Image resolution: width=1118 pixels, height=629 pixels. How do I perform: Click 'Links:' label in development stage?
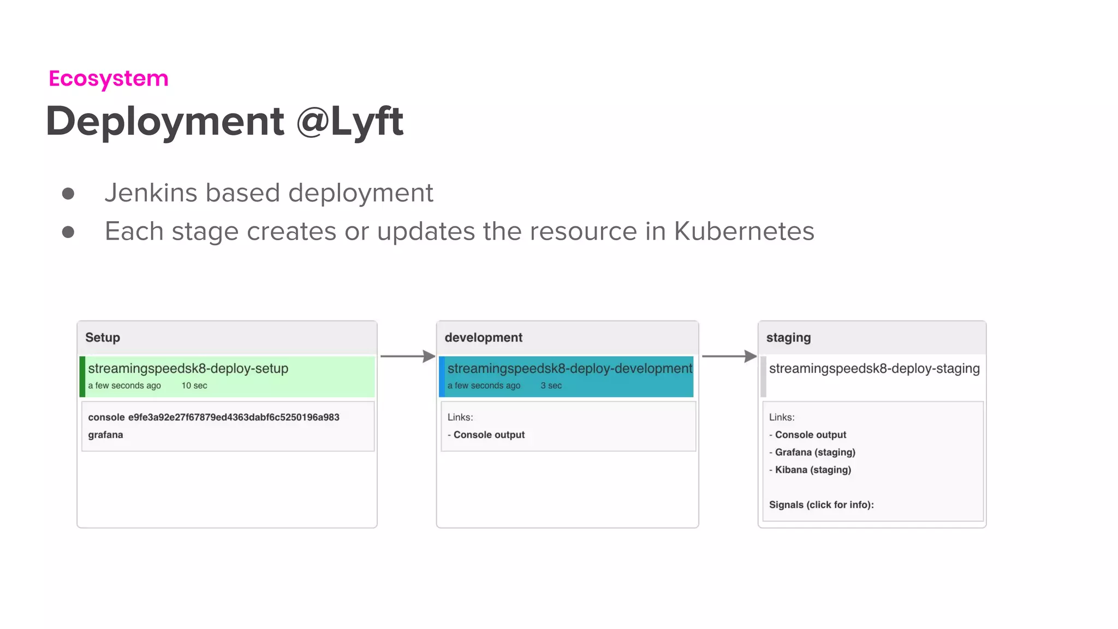[460, 417]
